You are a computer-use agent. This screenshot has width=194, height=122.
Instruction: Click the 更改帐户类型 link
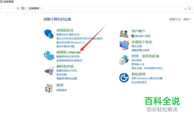coord(142,36)
